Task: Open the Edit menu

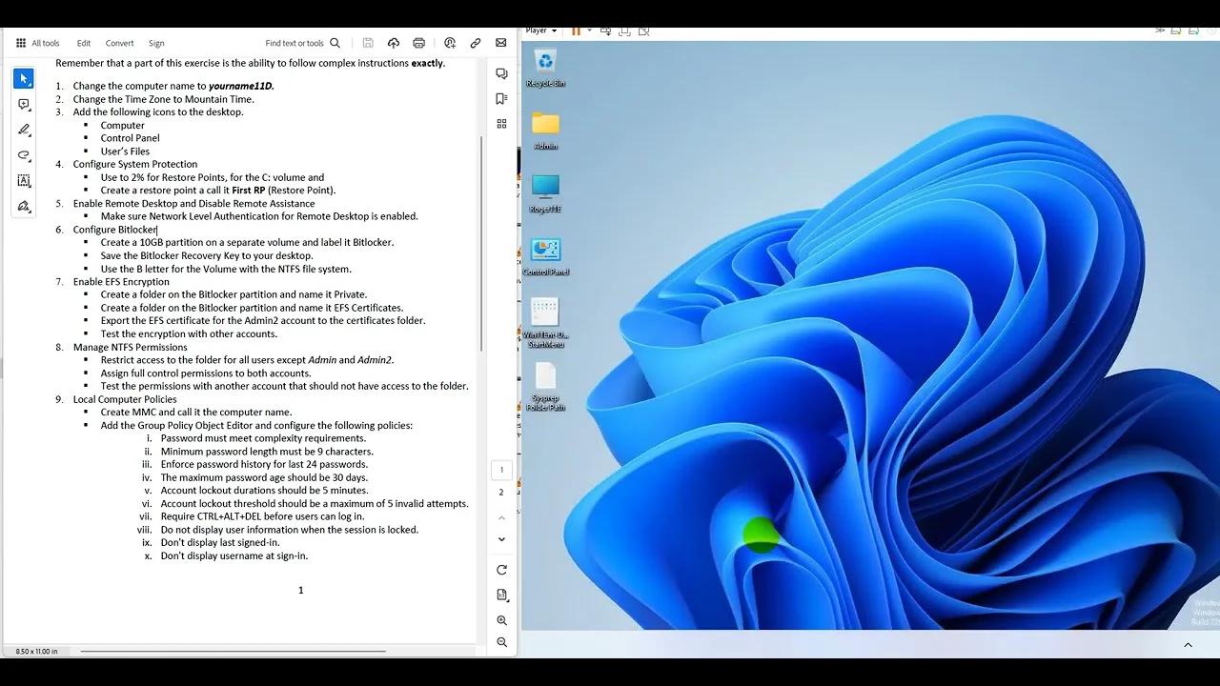Action: pyautogui.click(x=84, y=43)
